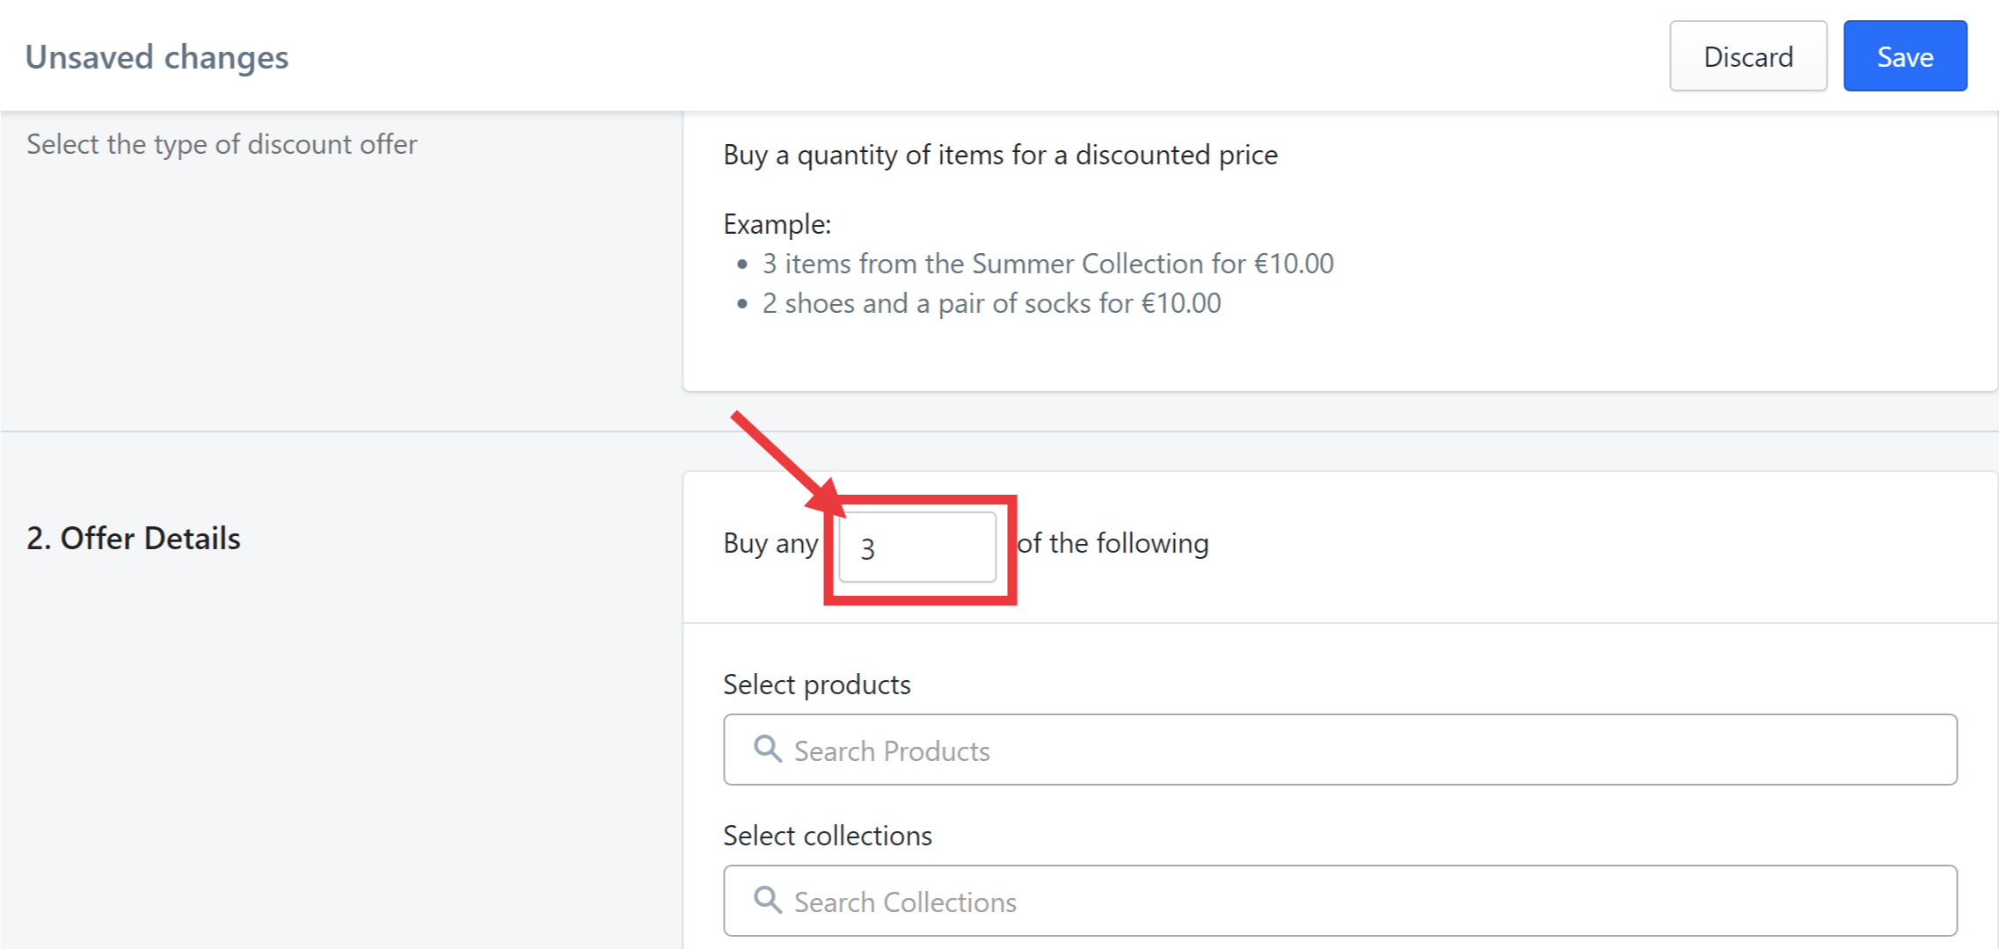Click the Summer Collection example line

pyautogui.click(x=1047, y=264)
